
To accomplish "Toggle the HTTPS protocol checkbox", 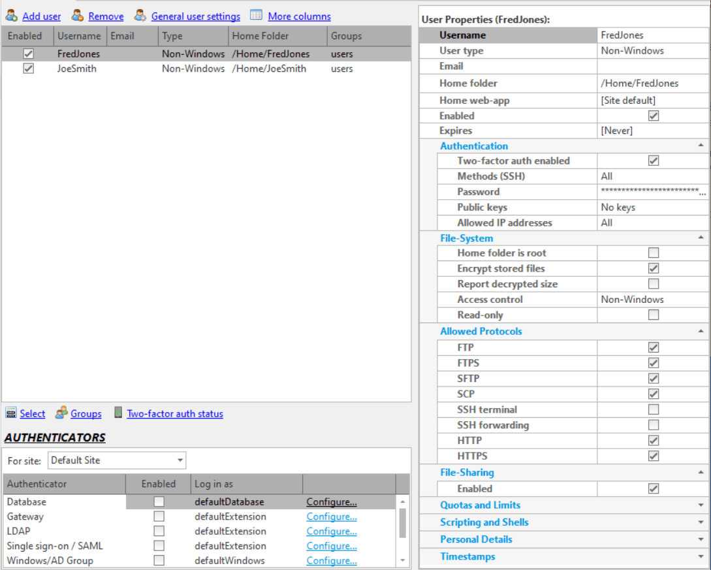I will point(654,456).
